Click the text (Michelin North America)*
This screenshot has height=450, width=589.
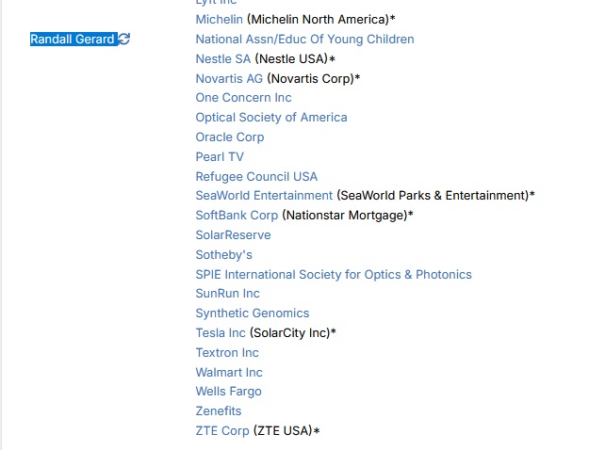pos(321,19)
